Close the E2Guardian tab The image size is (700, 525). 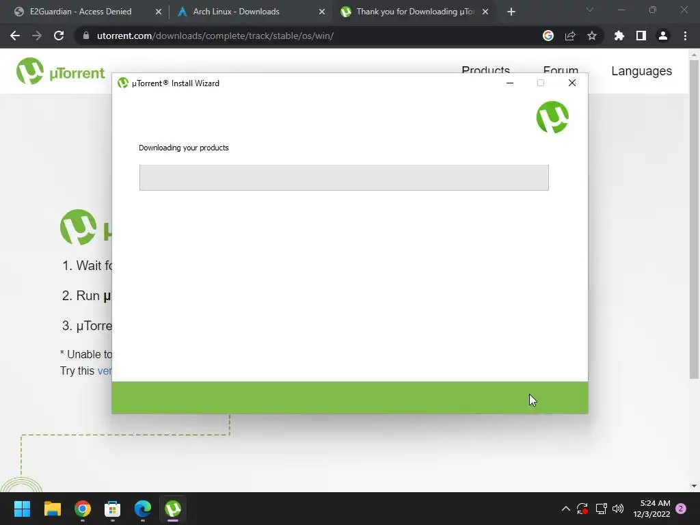[x=159, y=12]
